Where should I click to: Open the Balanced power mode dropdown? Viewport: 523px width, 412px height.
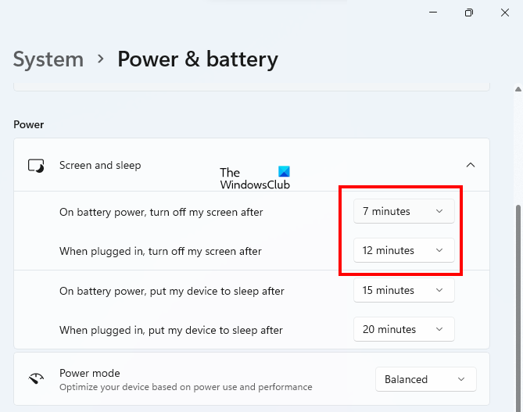pos(425,379)
